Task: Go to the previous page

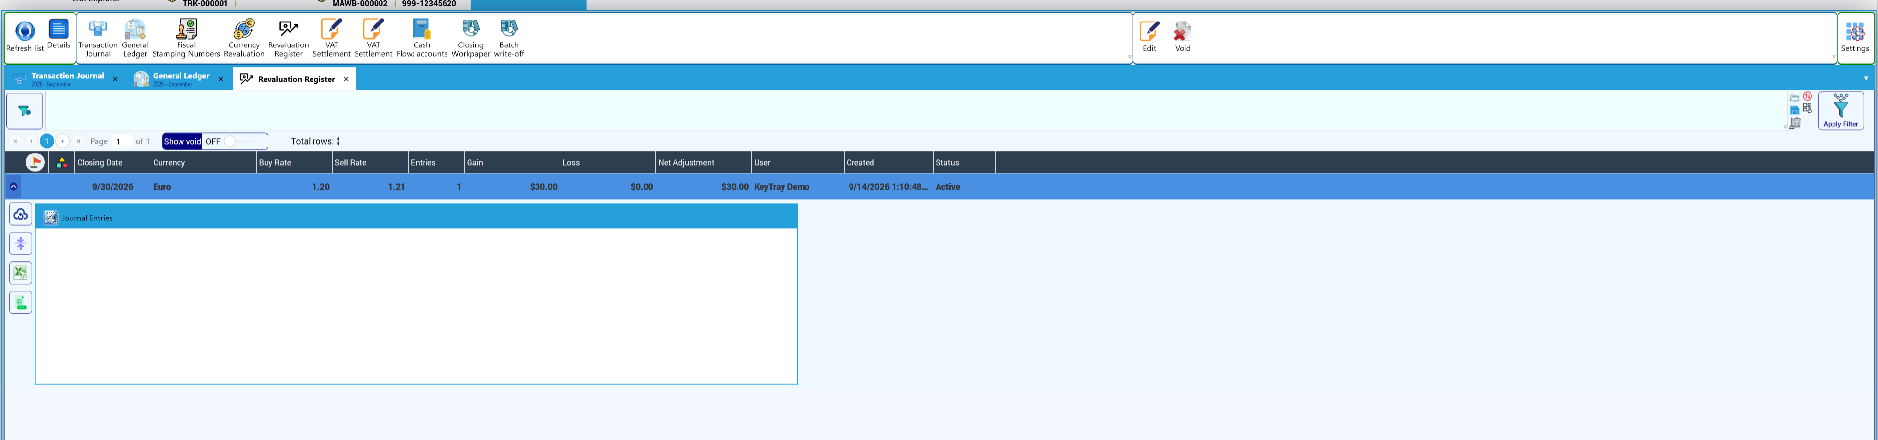Action: point(31,141)
